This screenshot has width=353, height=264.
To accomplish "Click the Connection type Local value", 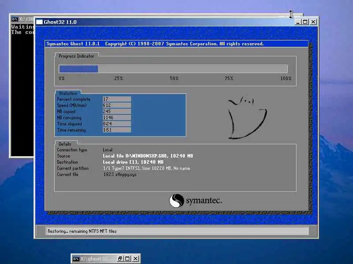I will [107, 150].
